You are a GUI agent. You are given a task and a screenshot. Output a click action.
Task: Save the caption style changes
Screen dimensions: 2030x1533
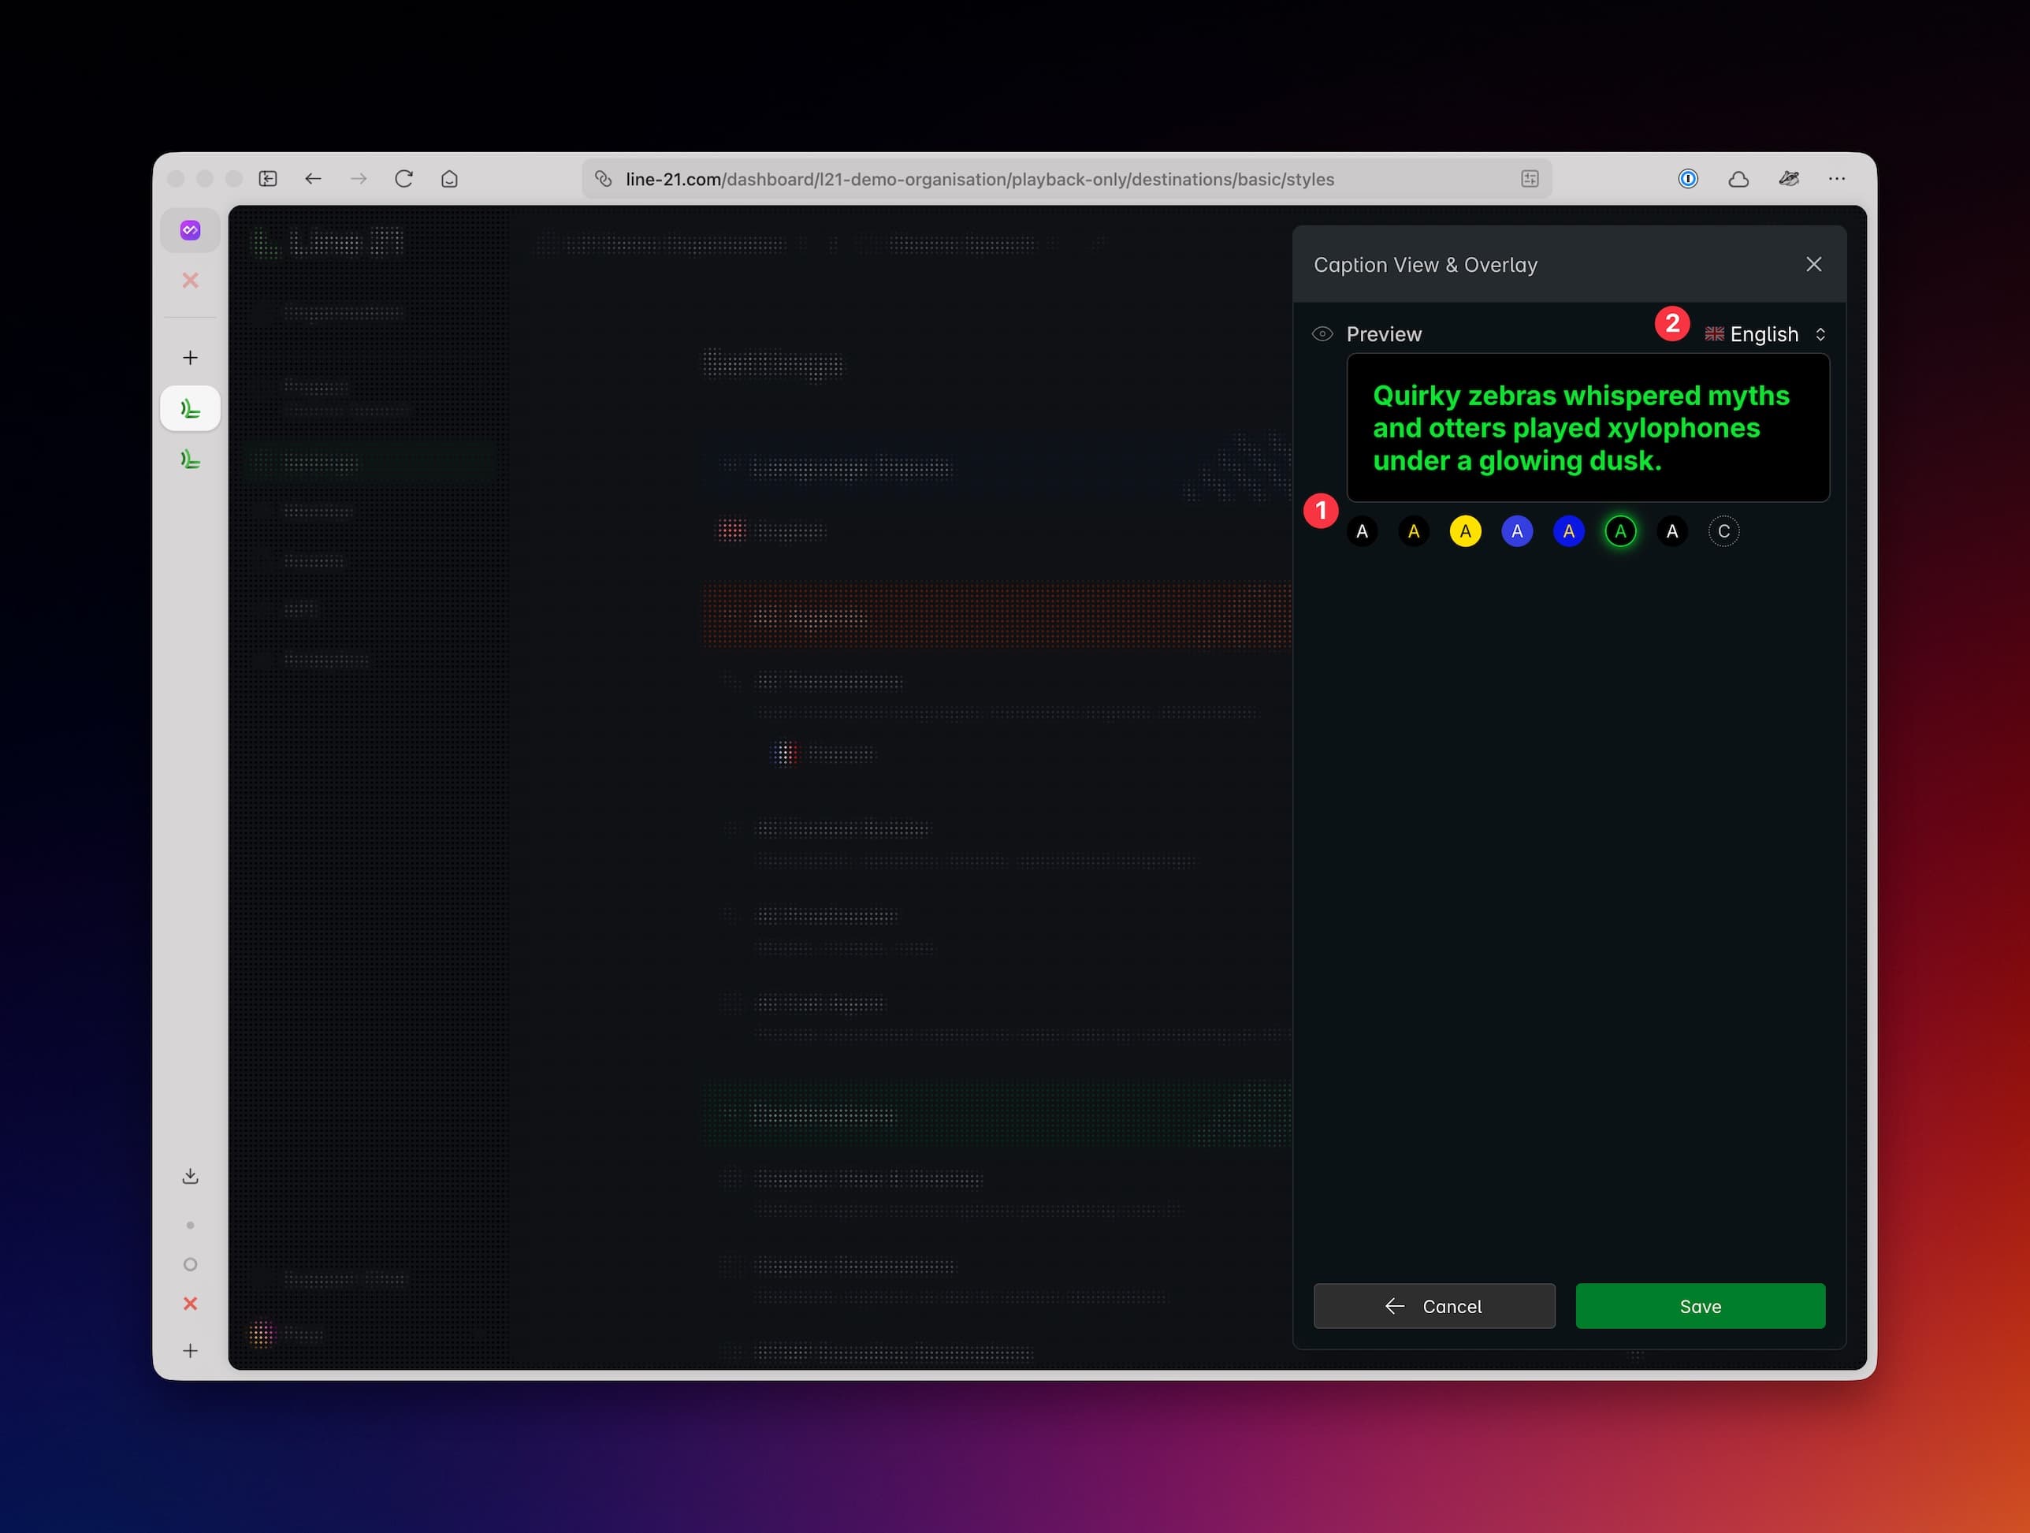click(x=1700, y=1306)
